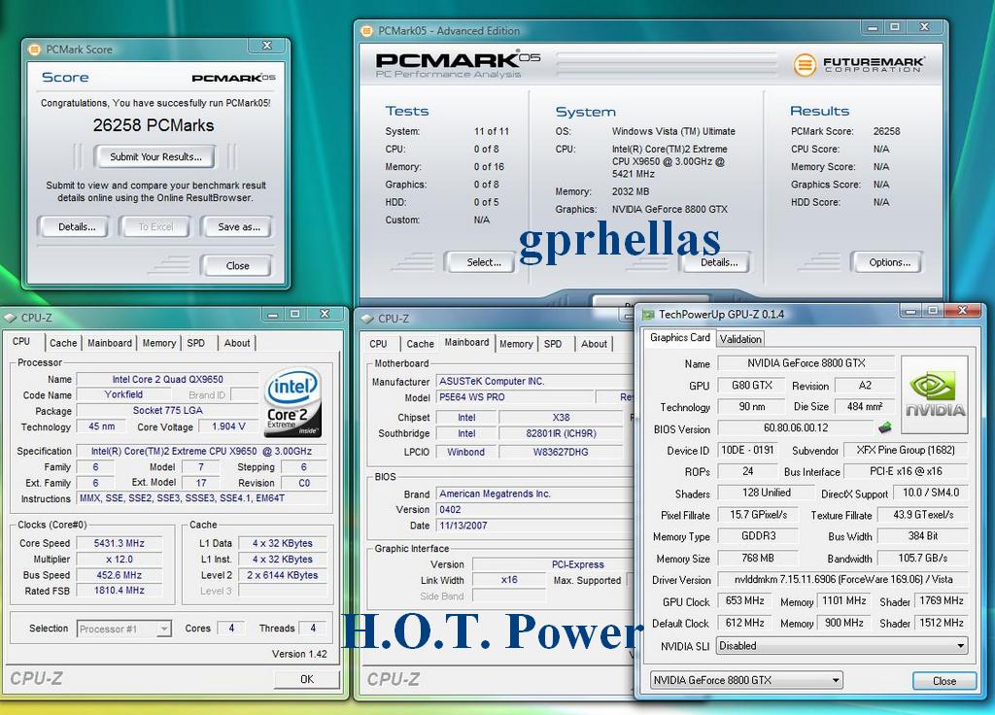Click GPU Clock 653 MHz value

point(744,600)
